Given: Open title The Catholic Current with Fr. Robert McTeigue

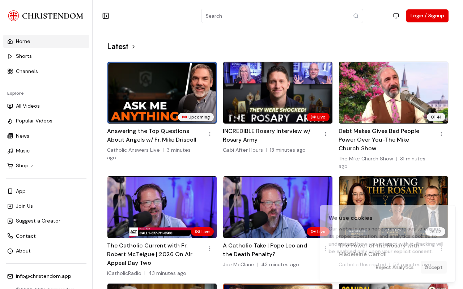Looking at the screenshot, I should pos(150,254).
